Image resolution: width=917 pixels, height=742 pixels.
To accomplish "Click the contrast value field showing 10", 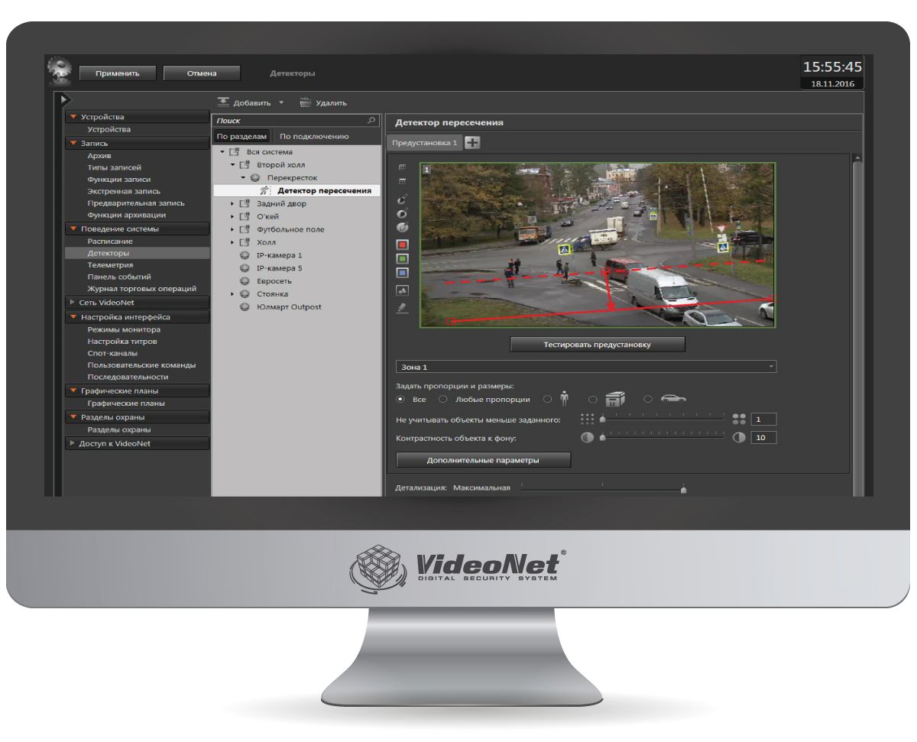I will coord(764,438).
